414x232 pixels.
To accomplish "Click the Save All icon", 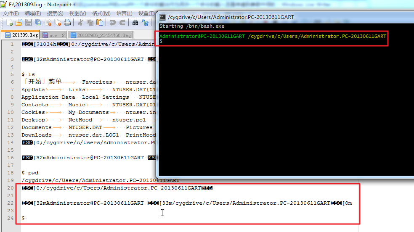I will coord(38,23).
